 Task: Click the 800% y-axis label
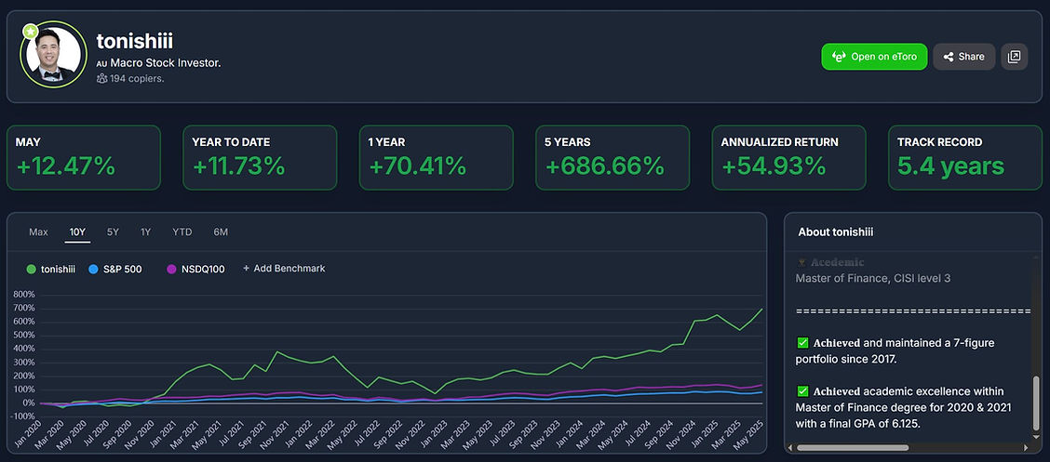click(x=23, y=294)
